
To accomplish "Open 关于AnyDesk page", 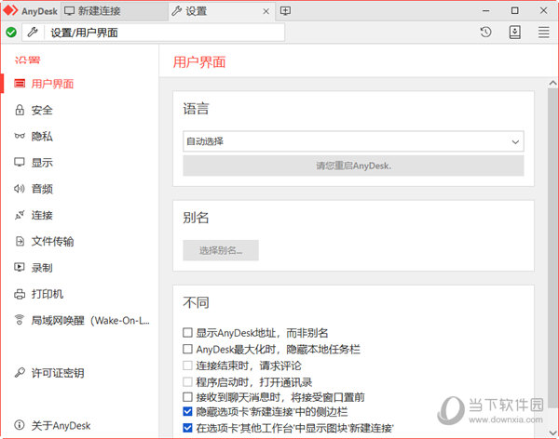I will (x=61, y=425).
